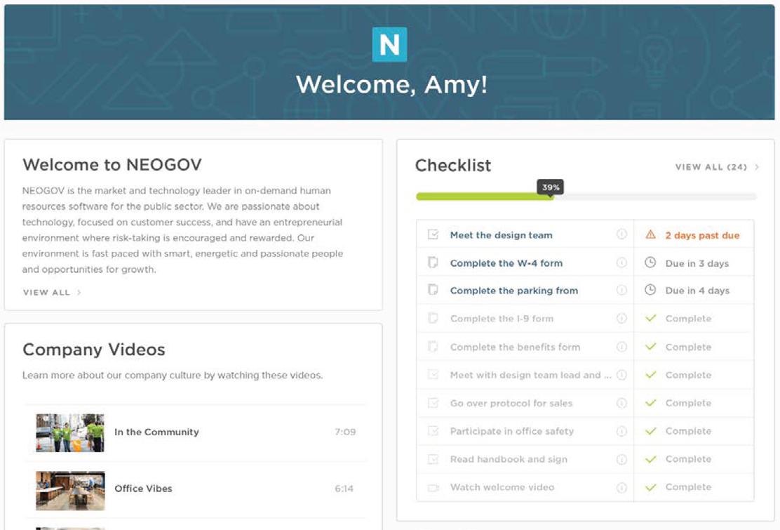Click the Due in 3 days status
This screenshot has height=530, width=780.
pos(697,263)
